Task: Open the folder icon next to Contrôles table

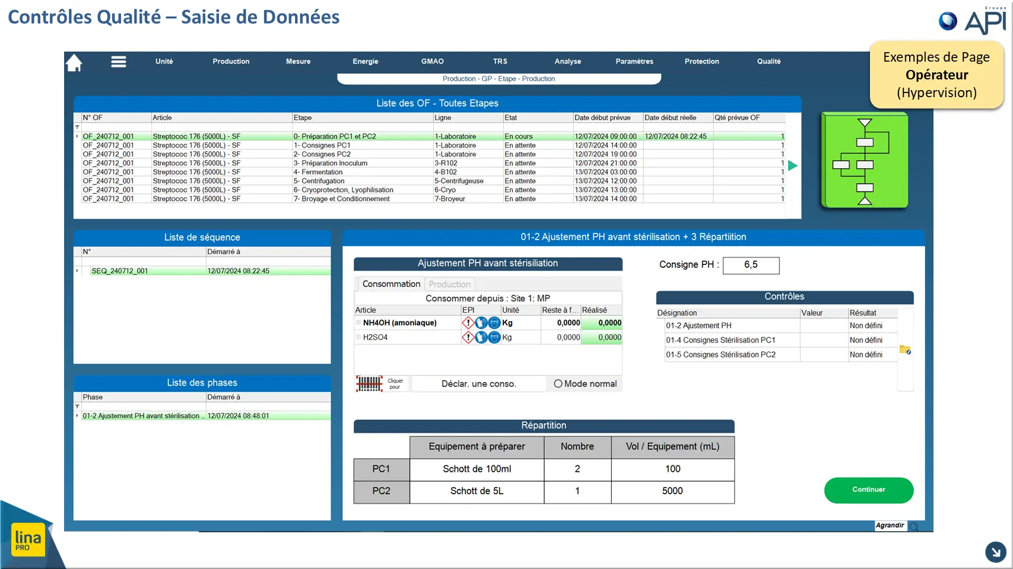Action: pyautogui.click(x=905, y=350)
